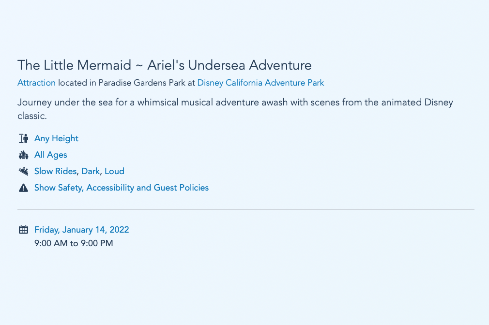The image size is (489, 325).
Task: Click The Little Mermaid attraction title
Action: click(x=164, y=65)
